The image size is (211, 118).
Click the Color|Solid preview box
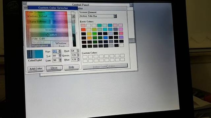coord(35,54)
